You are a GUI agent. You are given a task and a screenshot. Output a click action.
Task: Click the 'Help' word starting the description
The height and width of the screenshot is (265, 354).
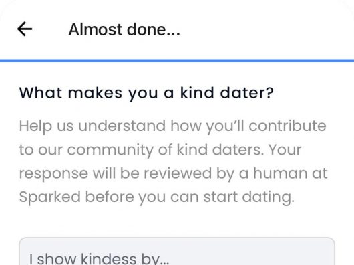click(x=35, y=126)
